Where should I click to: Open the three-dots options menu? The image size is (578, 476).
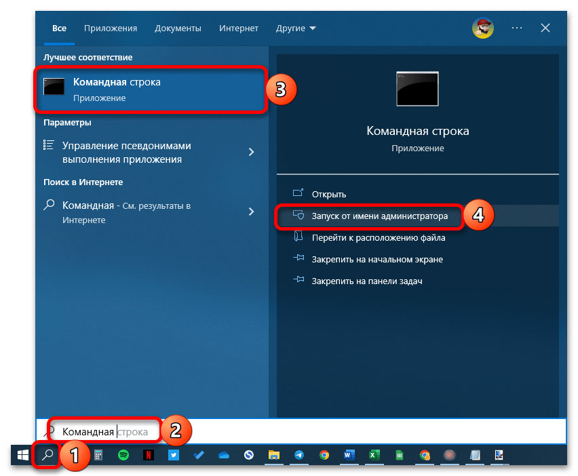(x=517, y=28)
